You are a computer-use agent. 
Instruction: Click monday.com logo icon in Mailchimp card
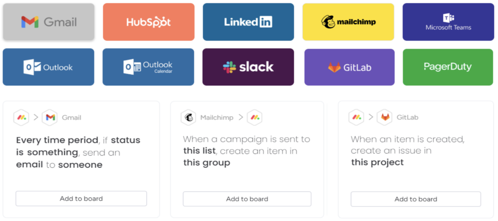[255, 117]
